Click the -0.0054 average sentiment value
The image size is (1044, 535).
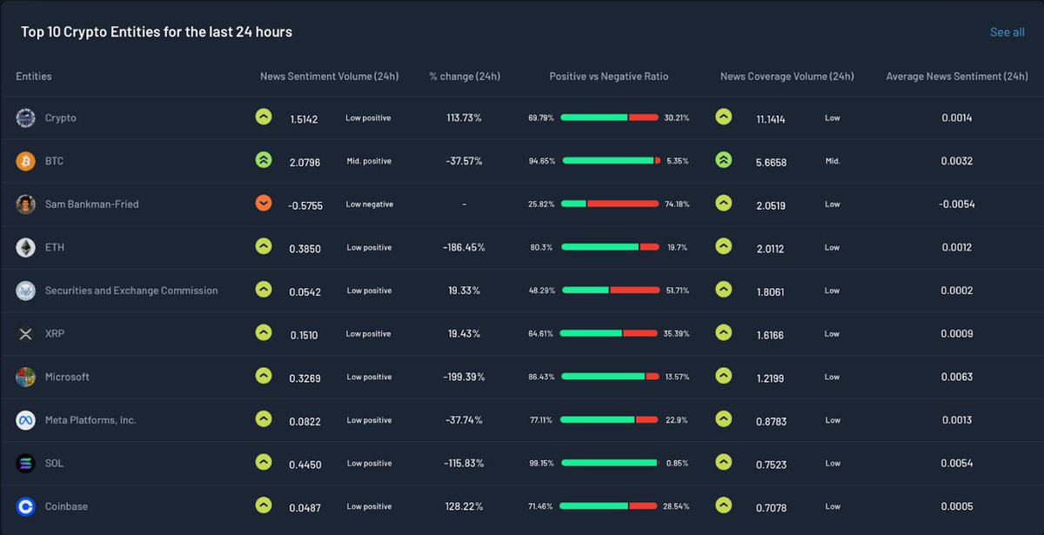pos(957,204)
